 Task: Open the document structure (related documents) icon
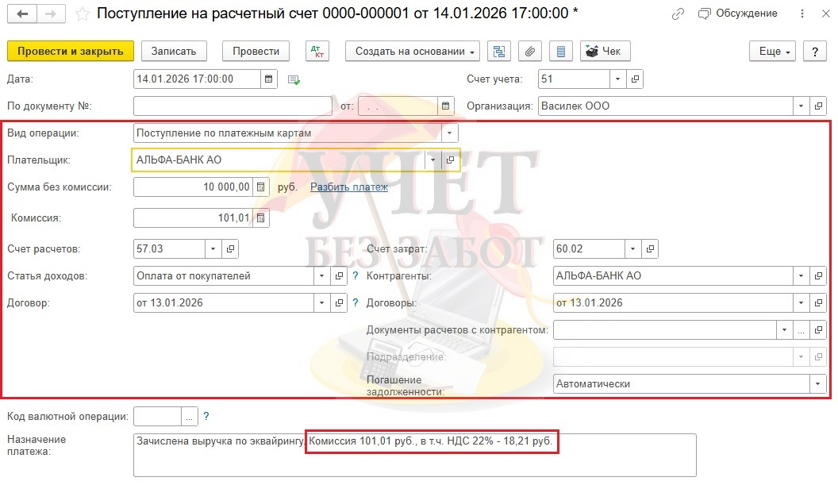click(x=499, y=51)
